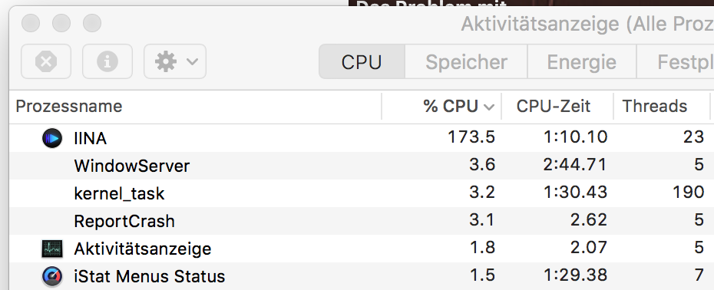Click the yellow minimize window button
This screenshot has height=290, width=714.
(x=61, y=23)
